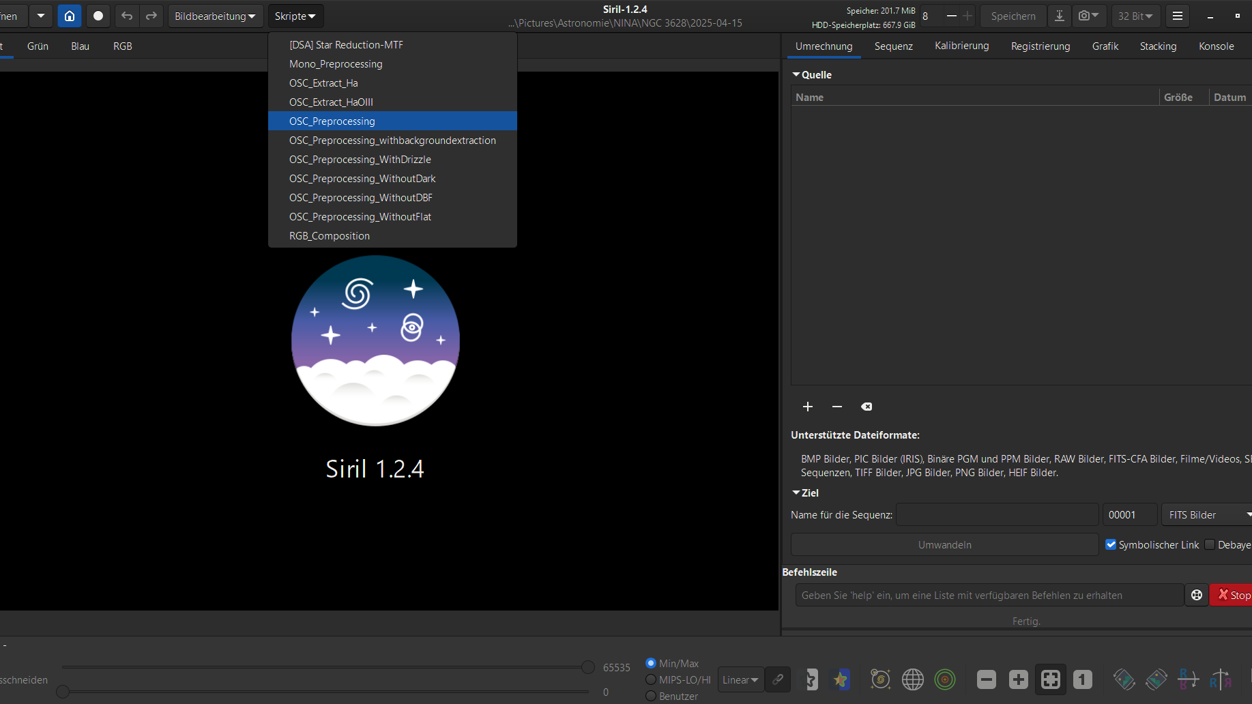Choose OSC_Extract_HaOIII script
The height and width of the screenshot is (704, 1252).
392,102
